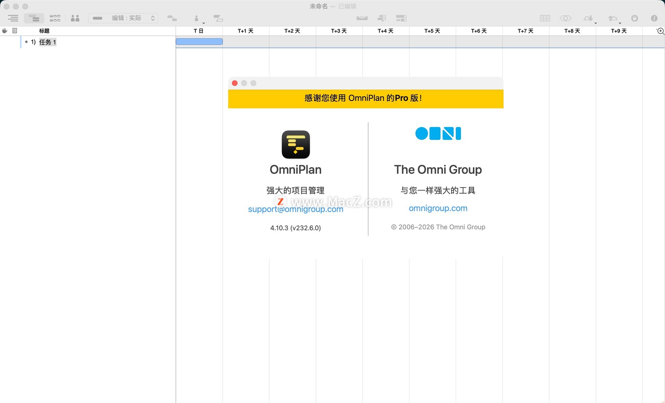Open the network diagram view
This screenshot has width=665, height=403.
(55, 18)
